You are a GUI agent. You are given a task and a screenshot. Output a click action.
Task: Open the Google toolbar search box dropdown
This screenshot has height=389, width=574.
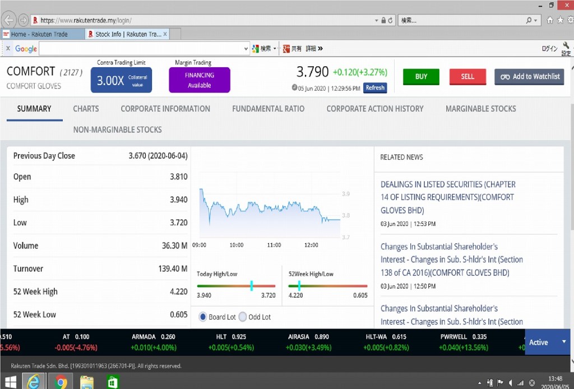click(x=246, y=49)
